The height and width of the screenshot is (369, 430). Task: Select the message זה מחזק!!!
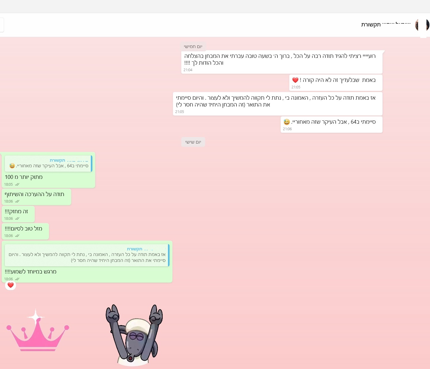point(17,211)
